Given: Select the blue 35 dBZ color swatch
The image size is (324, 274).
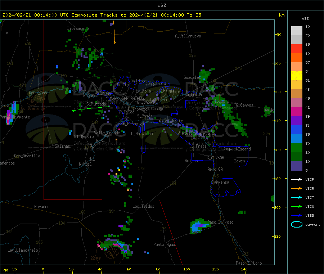Looking at the screenshot, I should (x=297, y=130).
